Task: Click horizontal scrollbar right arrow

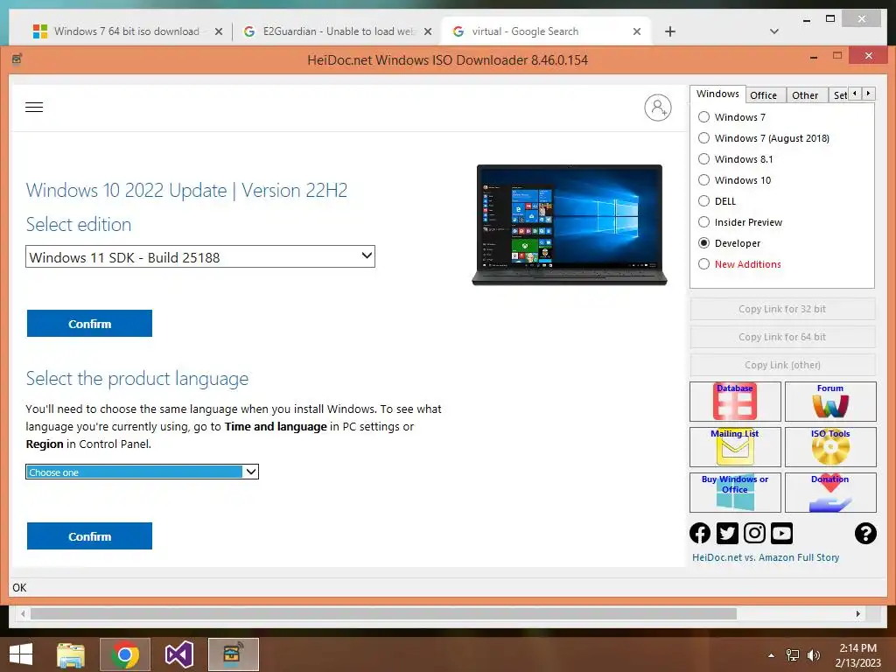Action: 857,613
